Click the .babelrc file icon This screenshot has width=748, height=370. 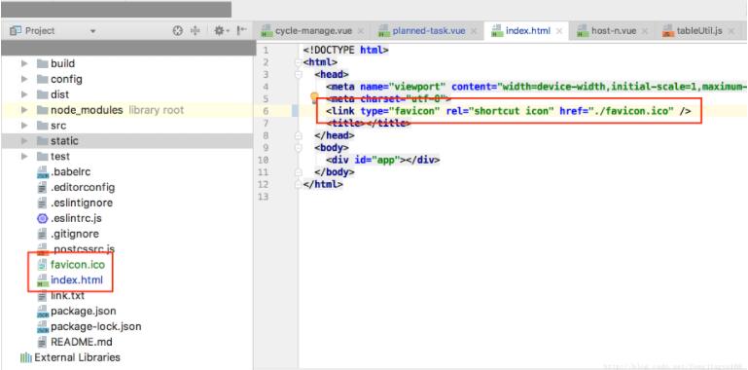(43, 172)
